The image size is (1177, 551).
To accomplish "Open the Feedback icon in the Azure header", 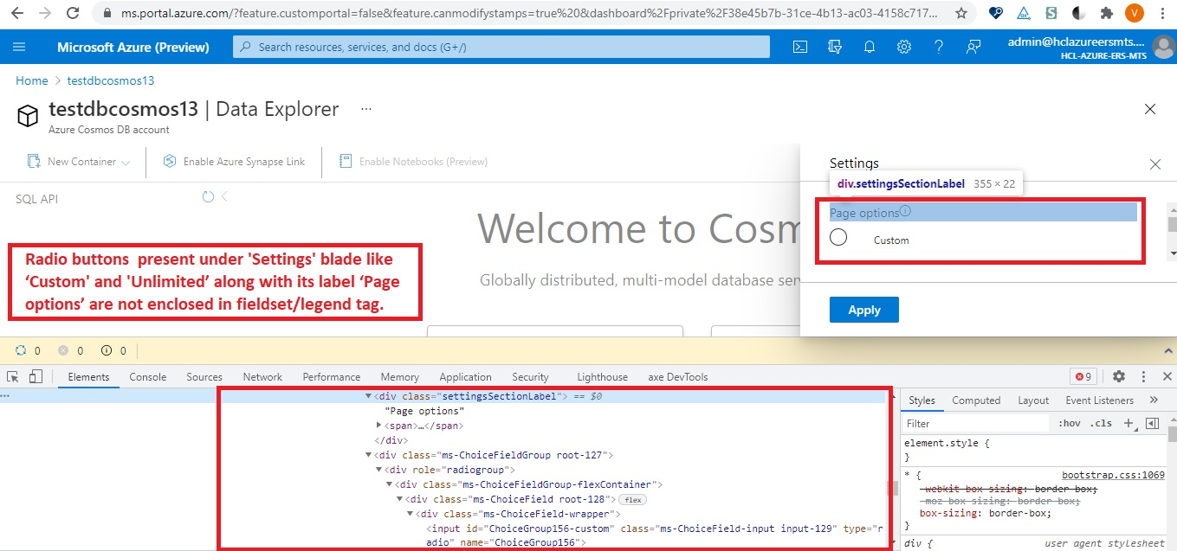I will 973,47.
